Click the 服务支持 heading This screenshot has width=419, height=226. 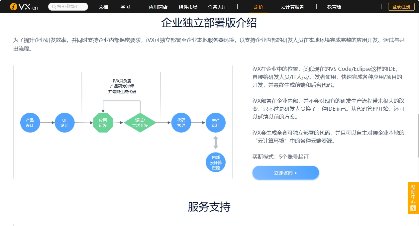coord(209,207)
